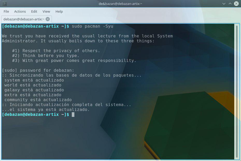Click the '#2) Think before you type.' line
Screen dimensions: 241x161
click(x=46, y=56)
